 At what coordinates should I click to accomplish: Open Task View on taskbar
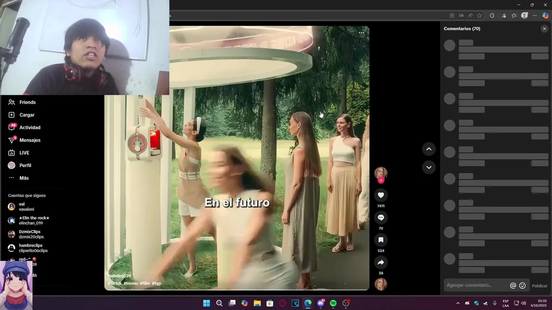coord(232,303)
